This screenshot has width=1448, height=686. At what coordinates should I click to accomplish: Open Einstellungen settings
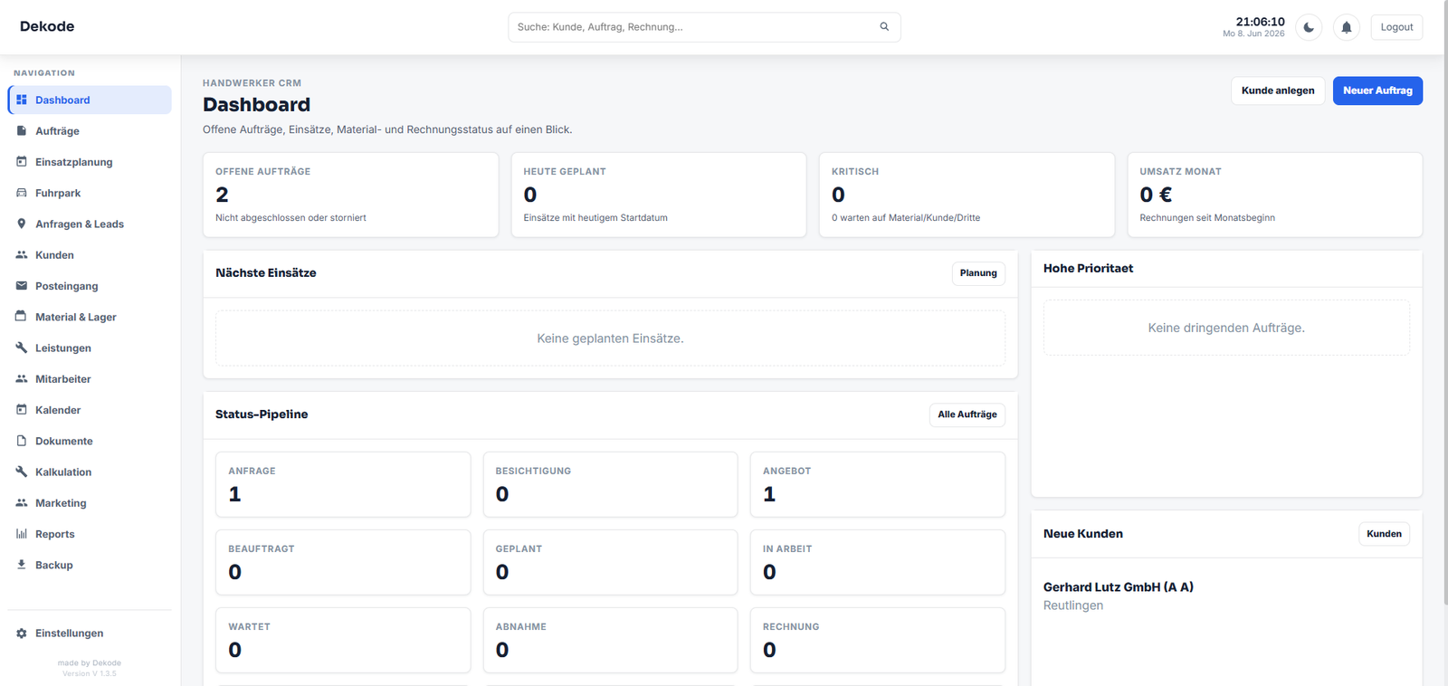[x=90, y=633]
